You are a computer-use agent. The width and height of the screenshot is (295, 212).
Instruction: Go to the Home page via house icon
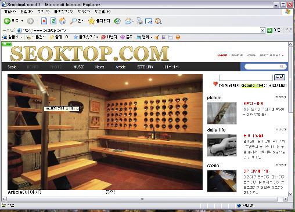(x=62, y=21)
